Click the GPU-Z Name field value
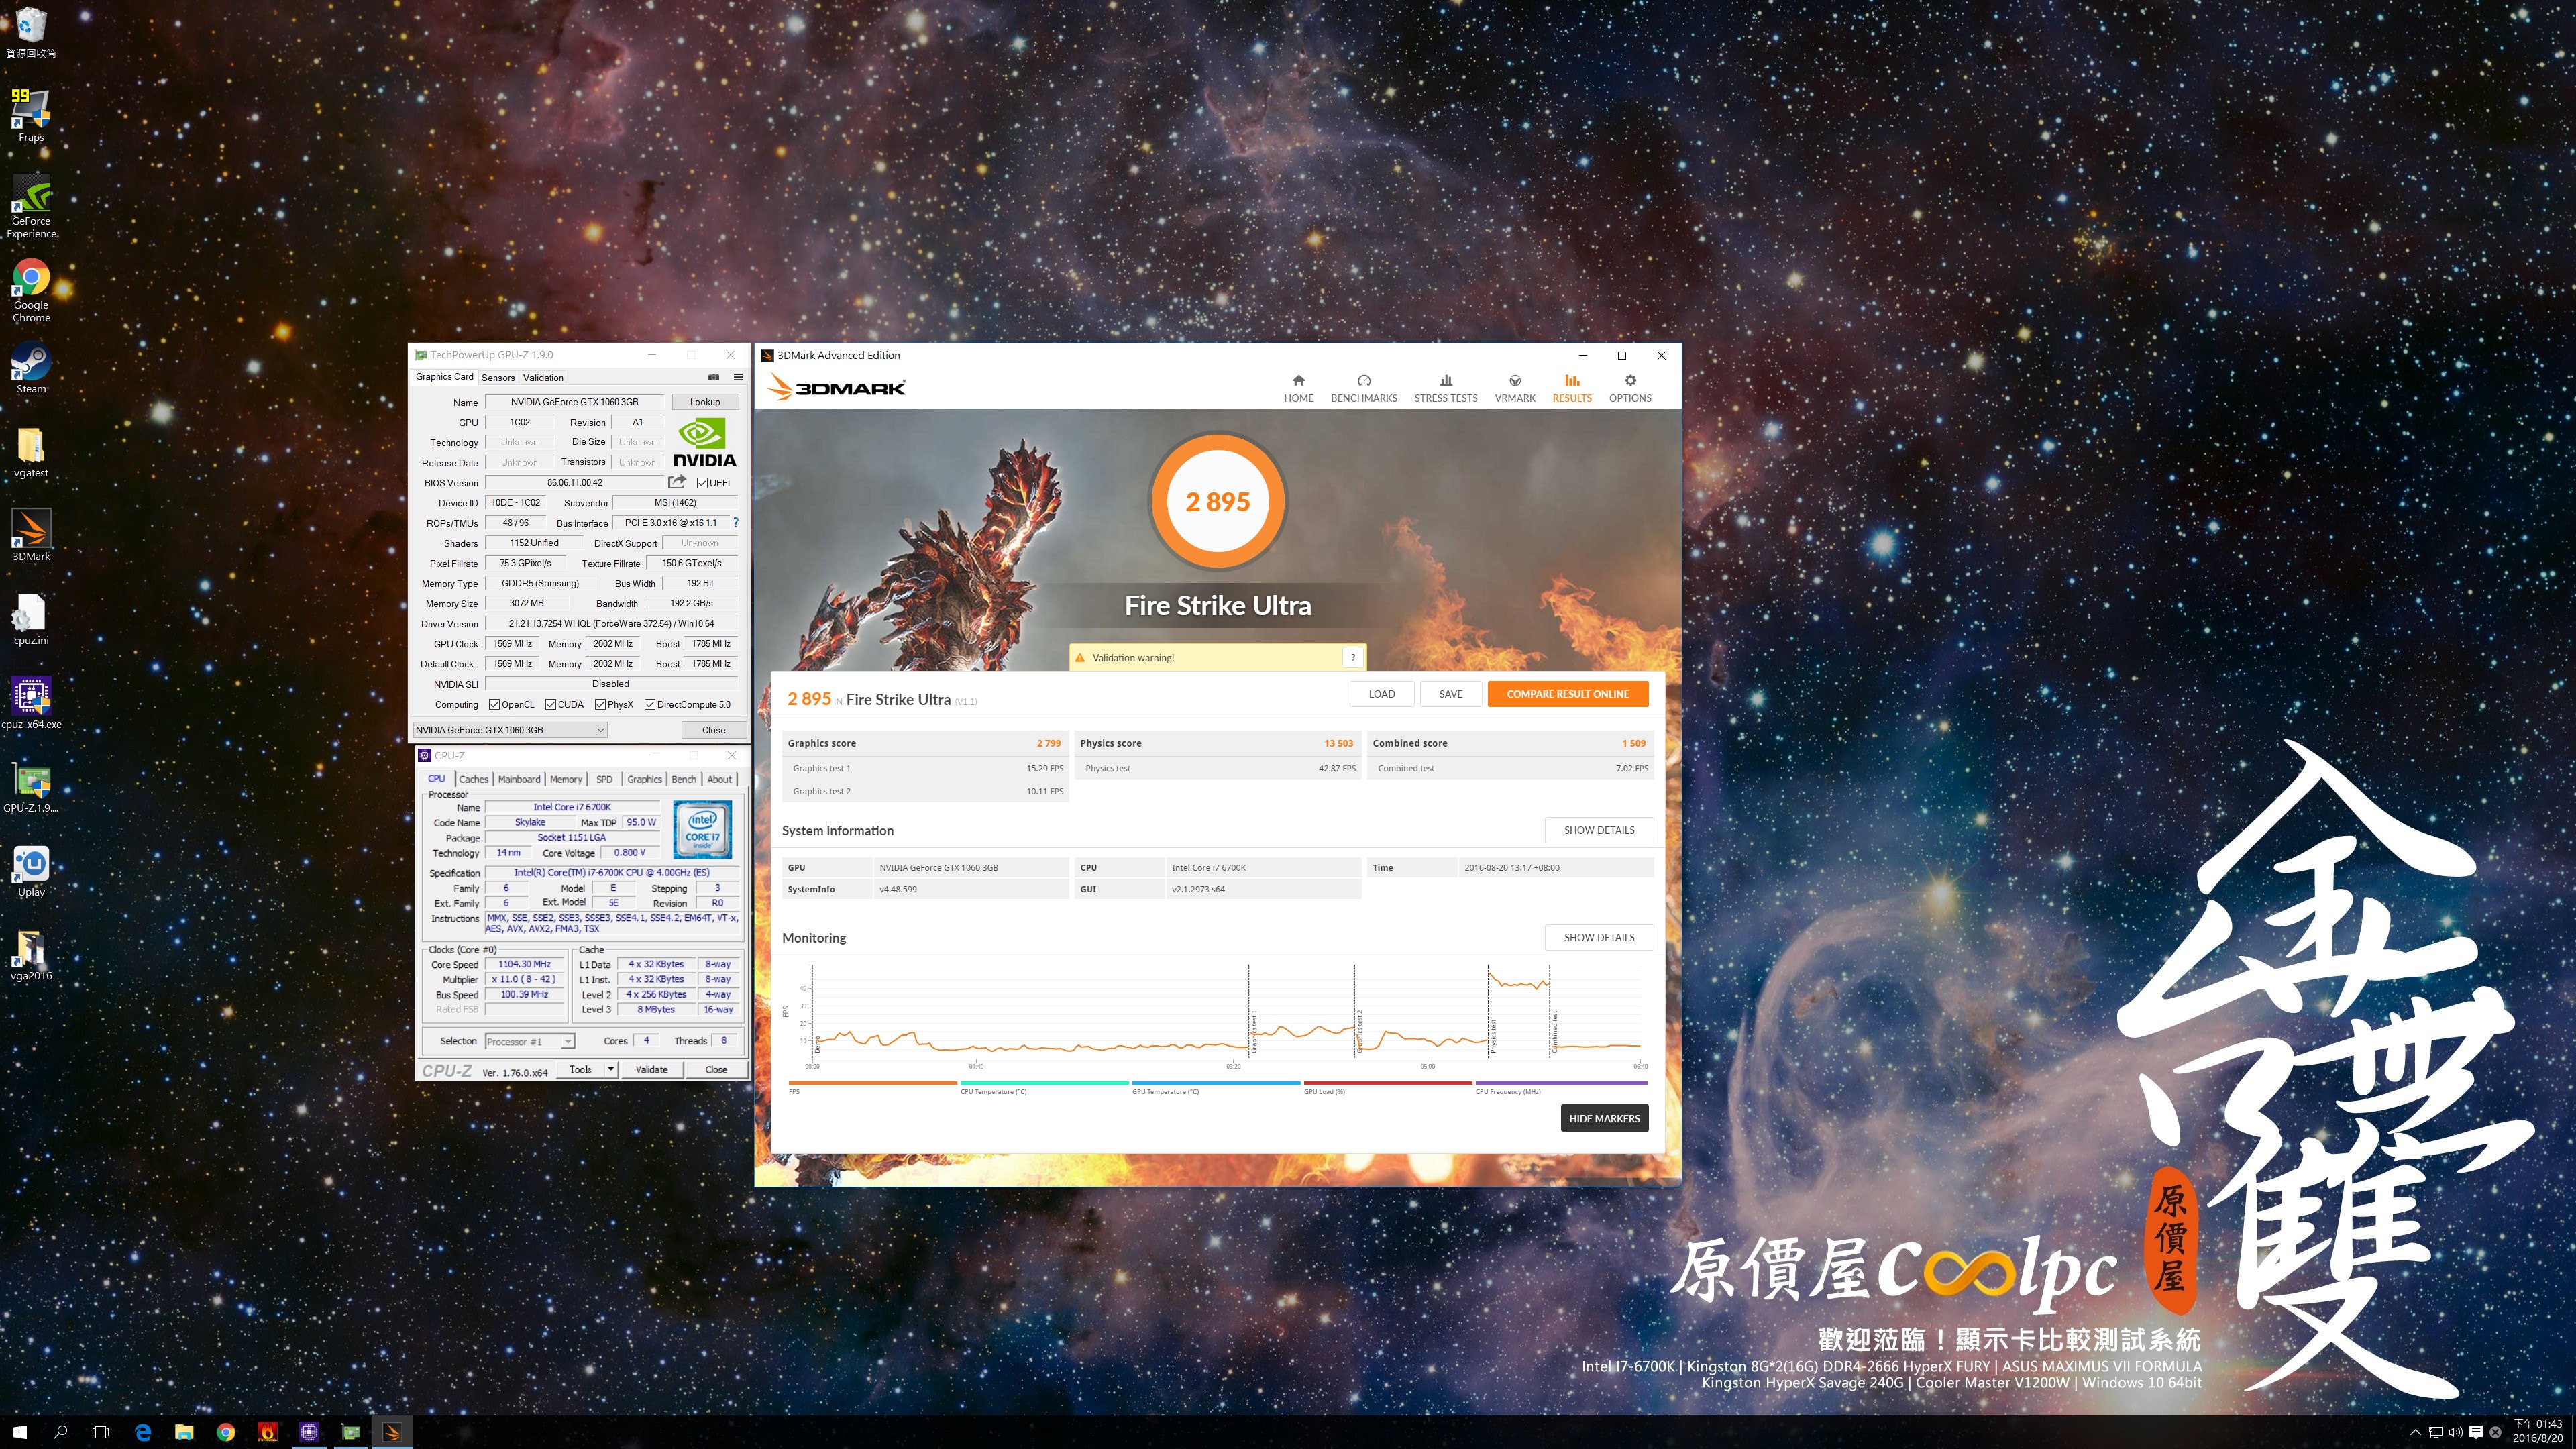This screenshot has height=1449, width=2576. click(x=574, y=402)
